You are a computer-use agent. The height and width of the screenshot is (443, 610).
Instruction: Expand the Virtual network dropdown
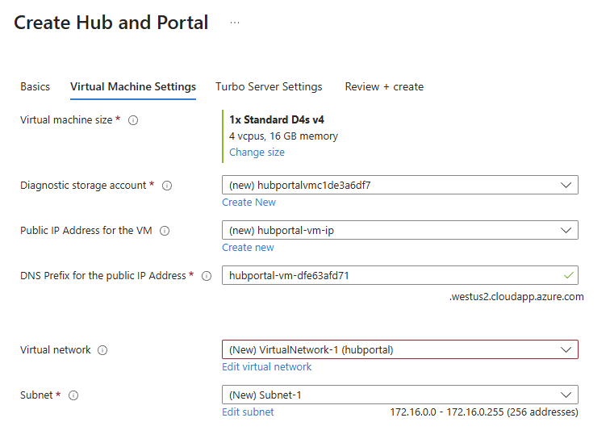click(x=399, y=349)
